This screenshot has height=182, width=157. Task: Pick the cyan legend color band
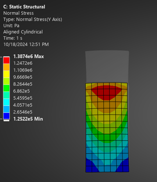click(6, 102)
